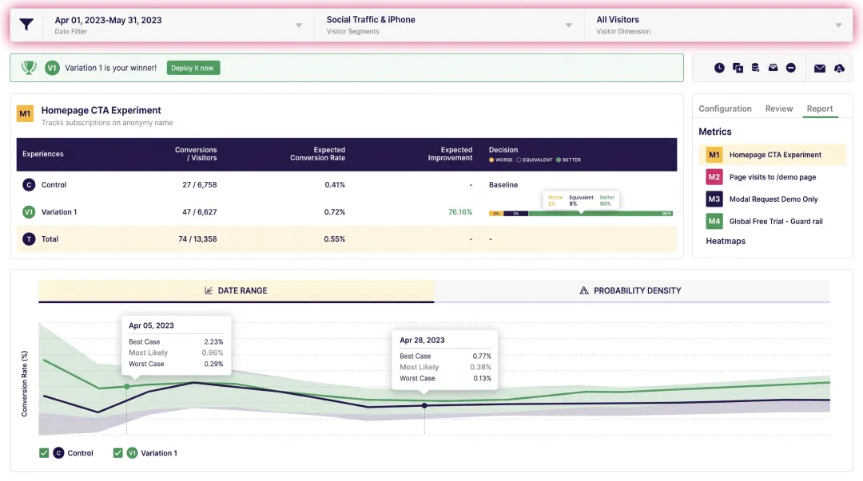Viewport: 863px width, 481px height.
Task: Click the V1 badge in Variation 1 row
Action: click(x=29, y=211)
